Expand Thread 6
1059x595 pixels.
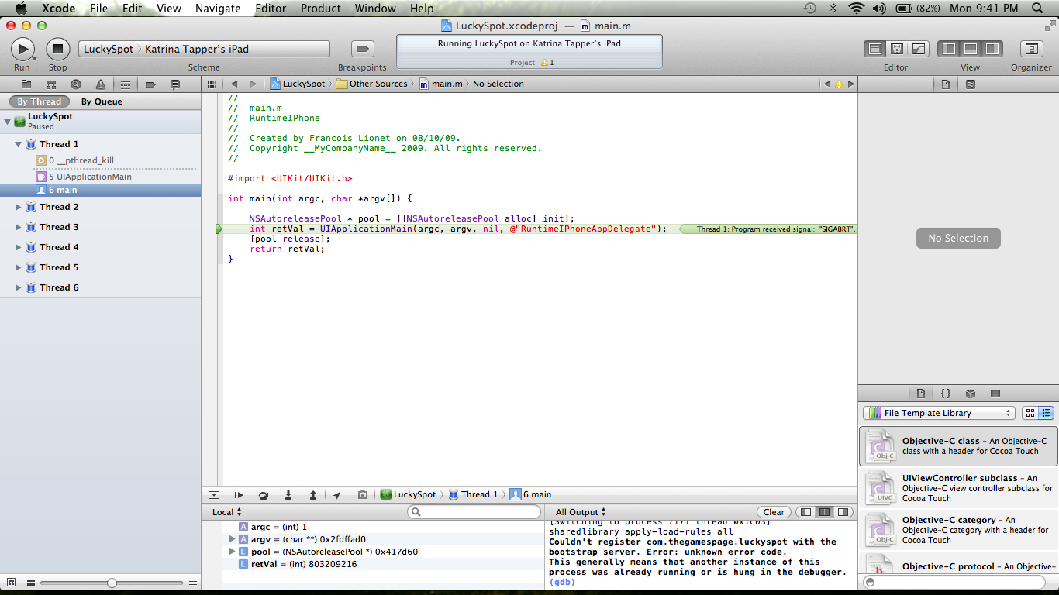click(19, 287)
